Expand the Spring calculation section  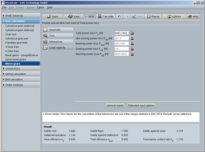pos(21,74)
